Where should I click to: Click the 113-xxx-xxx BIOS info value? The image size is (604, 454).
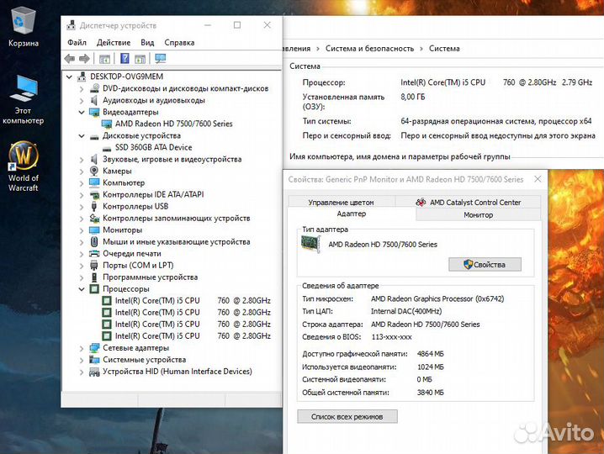tap(391, 337)
